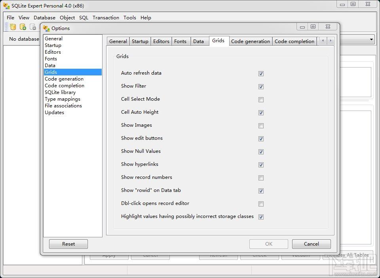The image size is (380, 278).
Task: Enable Cell Select Mode checkbox
Action: [x=261, y=100]
